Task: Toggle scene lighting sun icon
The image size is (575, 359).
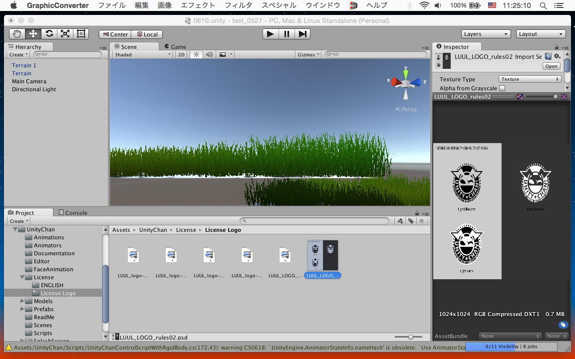Action: pyautogui.click(x=196, y=55)
